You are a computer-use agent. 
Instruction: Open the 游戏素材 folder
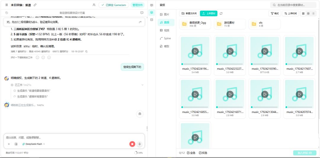tap(230, 24)
